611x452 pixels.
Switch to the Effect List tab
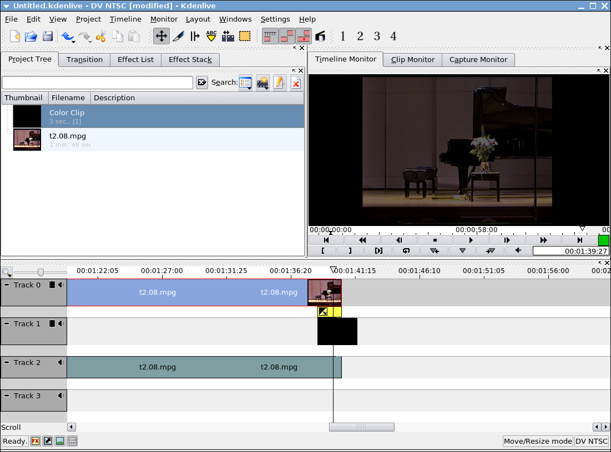[135, 59]
